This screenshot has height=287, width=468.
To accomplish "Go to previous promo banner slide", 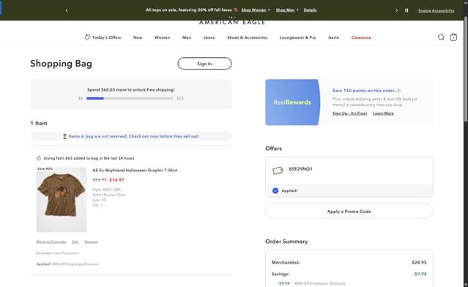I will 67,10.
